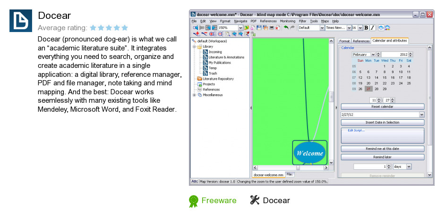Toggle Italic formatting
This screenshot has height=222, width=444.
click(x=372, y=28)
